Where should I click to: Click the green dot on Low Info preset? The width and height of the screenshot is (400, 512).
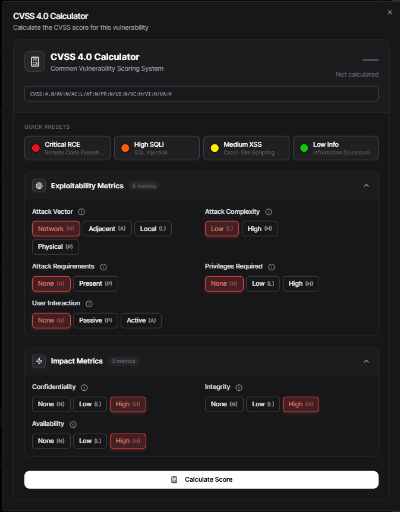click(304, 148)
